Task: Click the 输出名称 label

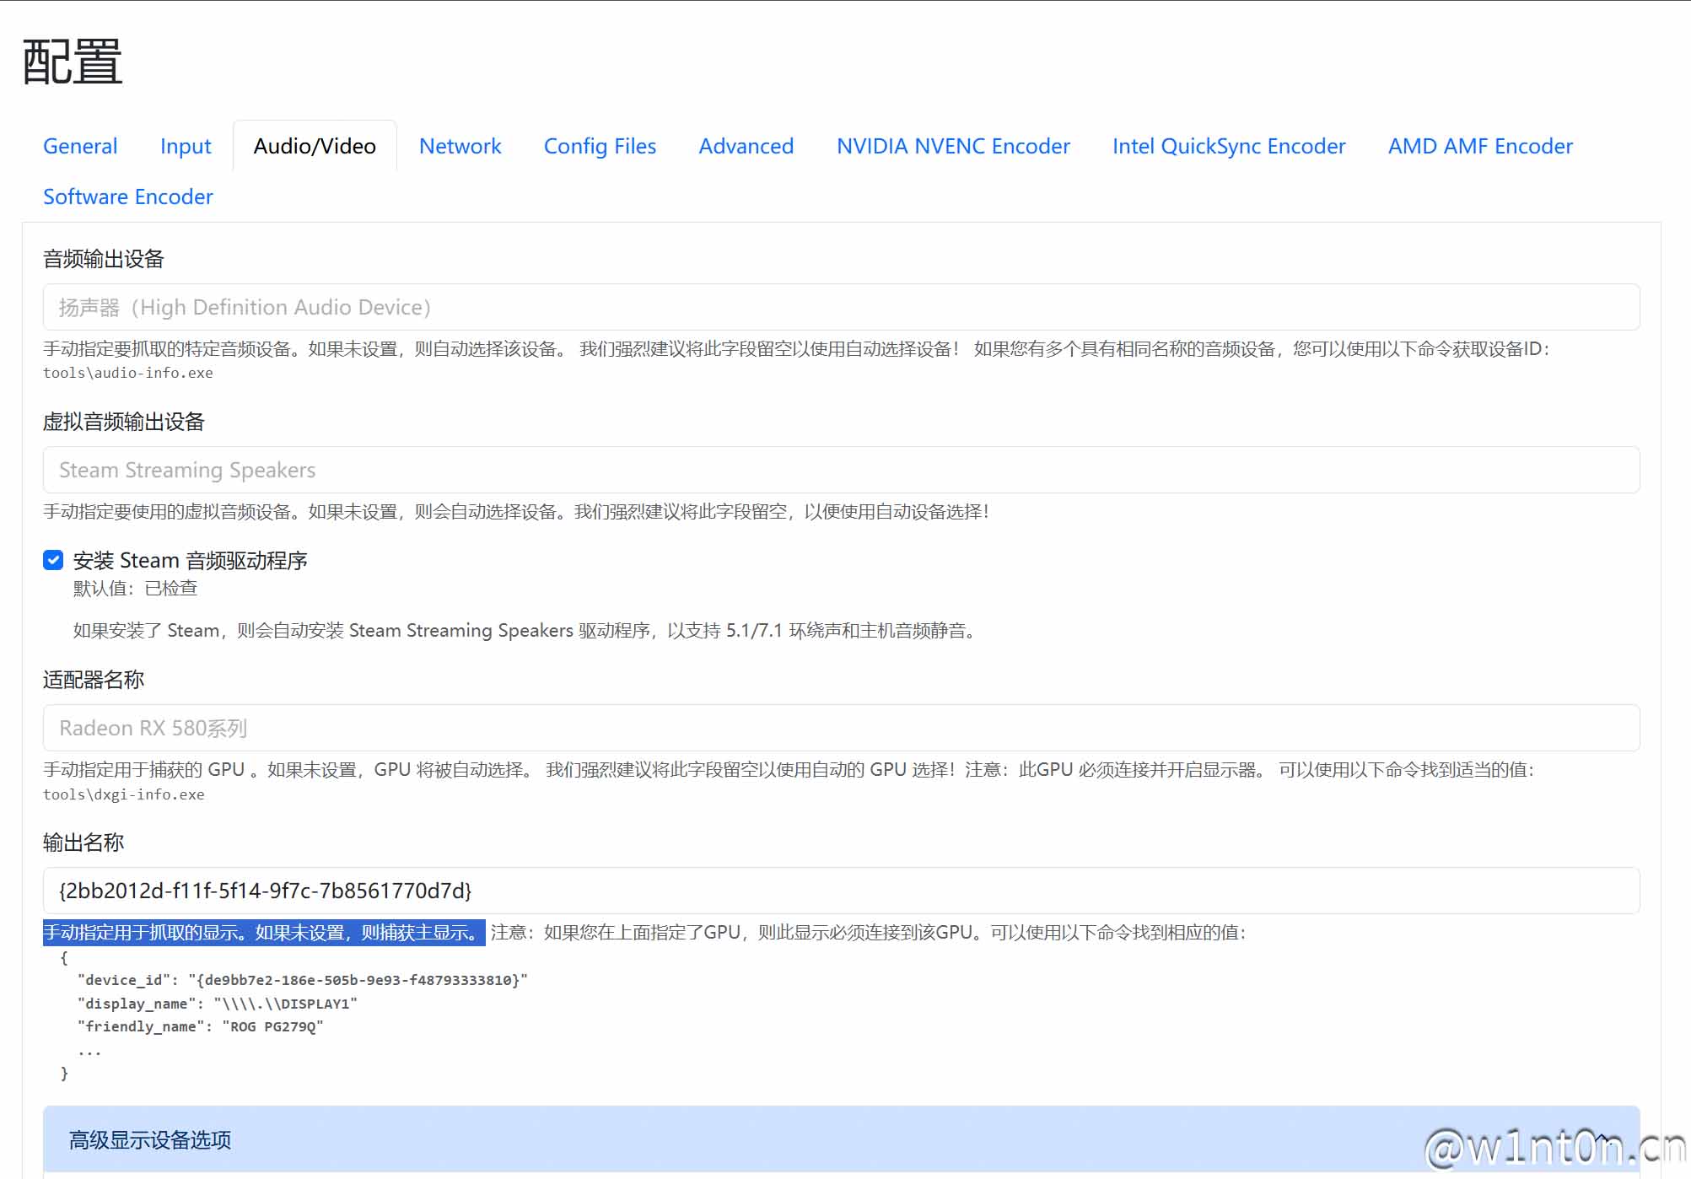Action: [x=83, y=843]
